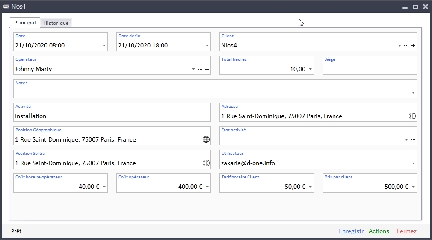Open Prix par client dropdown arrow
This screenshot has width=432, height=240.
(x=413, y=187)
